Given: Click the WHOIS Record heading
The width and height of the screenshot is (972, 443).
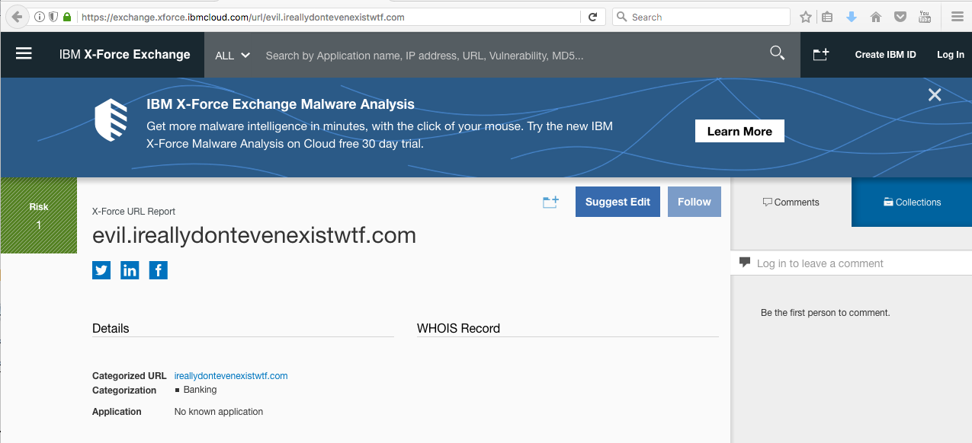Looking at the screenshot, I should point(458,329).
